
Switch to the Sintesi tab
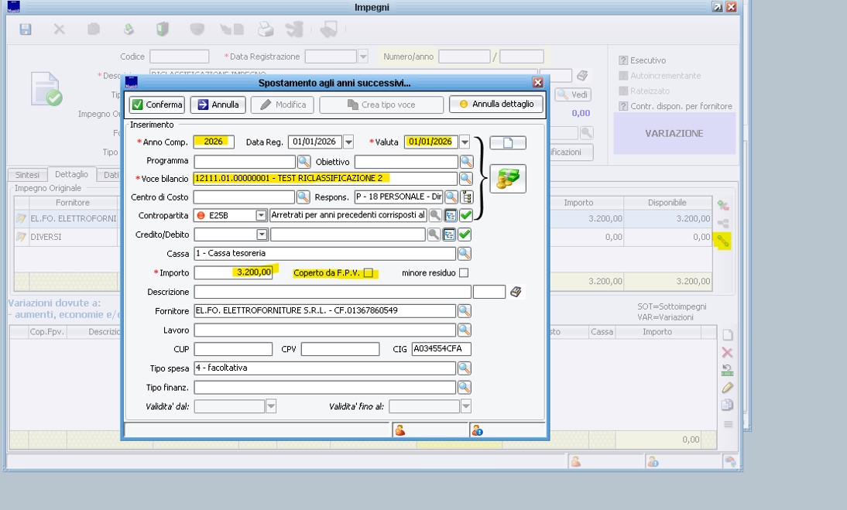27,176
